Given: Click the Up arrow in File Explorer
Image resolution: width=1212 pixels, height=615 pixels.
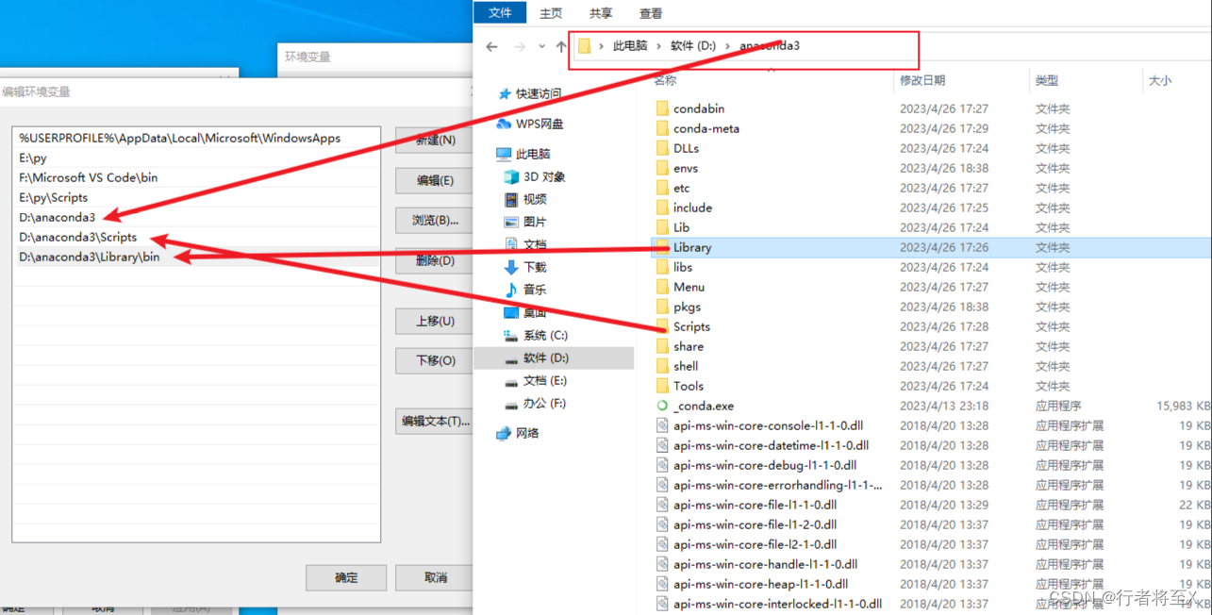Looking at the screenshot, I should click(561, 46).
